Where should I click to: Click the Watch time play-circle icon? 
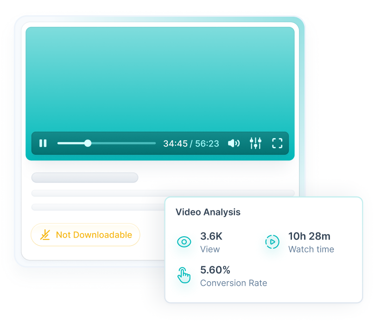click(272, 242)
